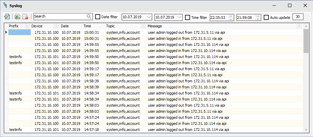This screenshot has height=137, width=313.
Task: Open the Device column filter arrow
Action: (56, 26)
